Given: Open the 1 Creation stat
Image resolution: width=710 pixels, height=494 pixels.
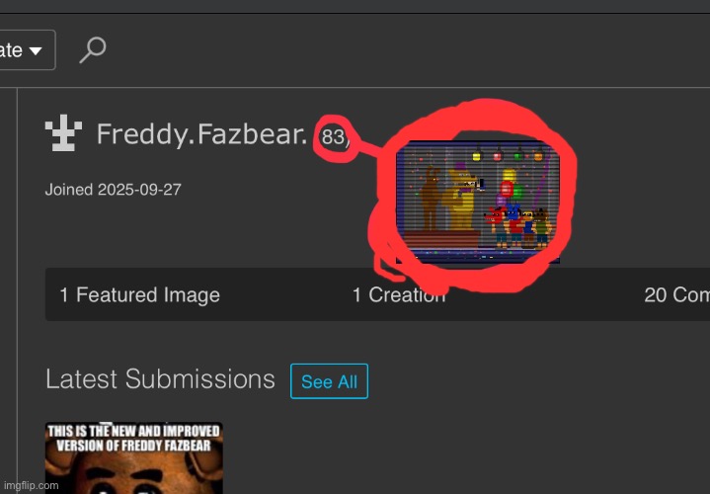Looking at the screenshot, I should pyautogui.click(x=399, y=295).
